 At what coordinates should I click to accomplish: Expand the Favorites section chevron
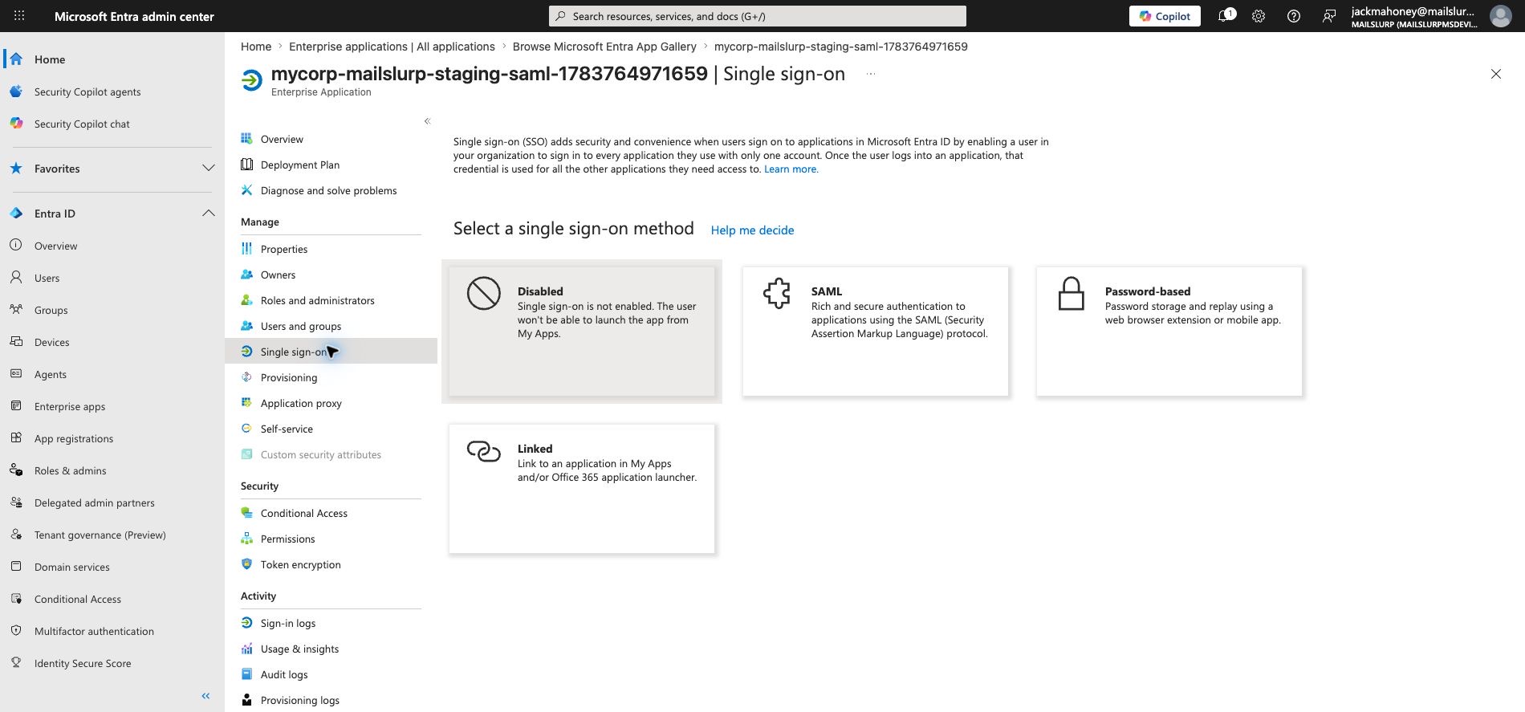[209, 169]
